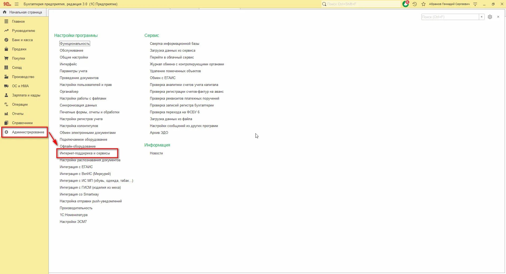Focus the global search field in title bar
Screen dimensions: 506x274
(361, 4)
